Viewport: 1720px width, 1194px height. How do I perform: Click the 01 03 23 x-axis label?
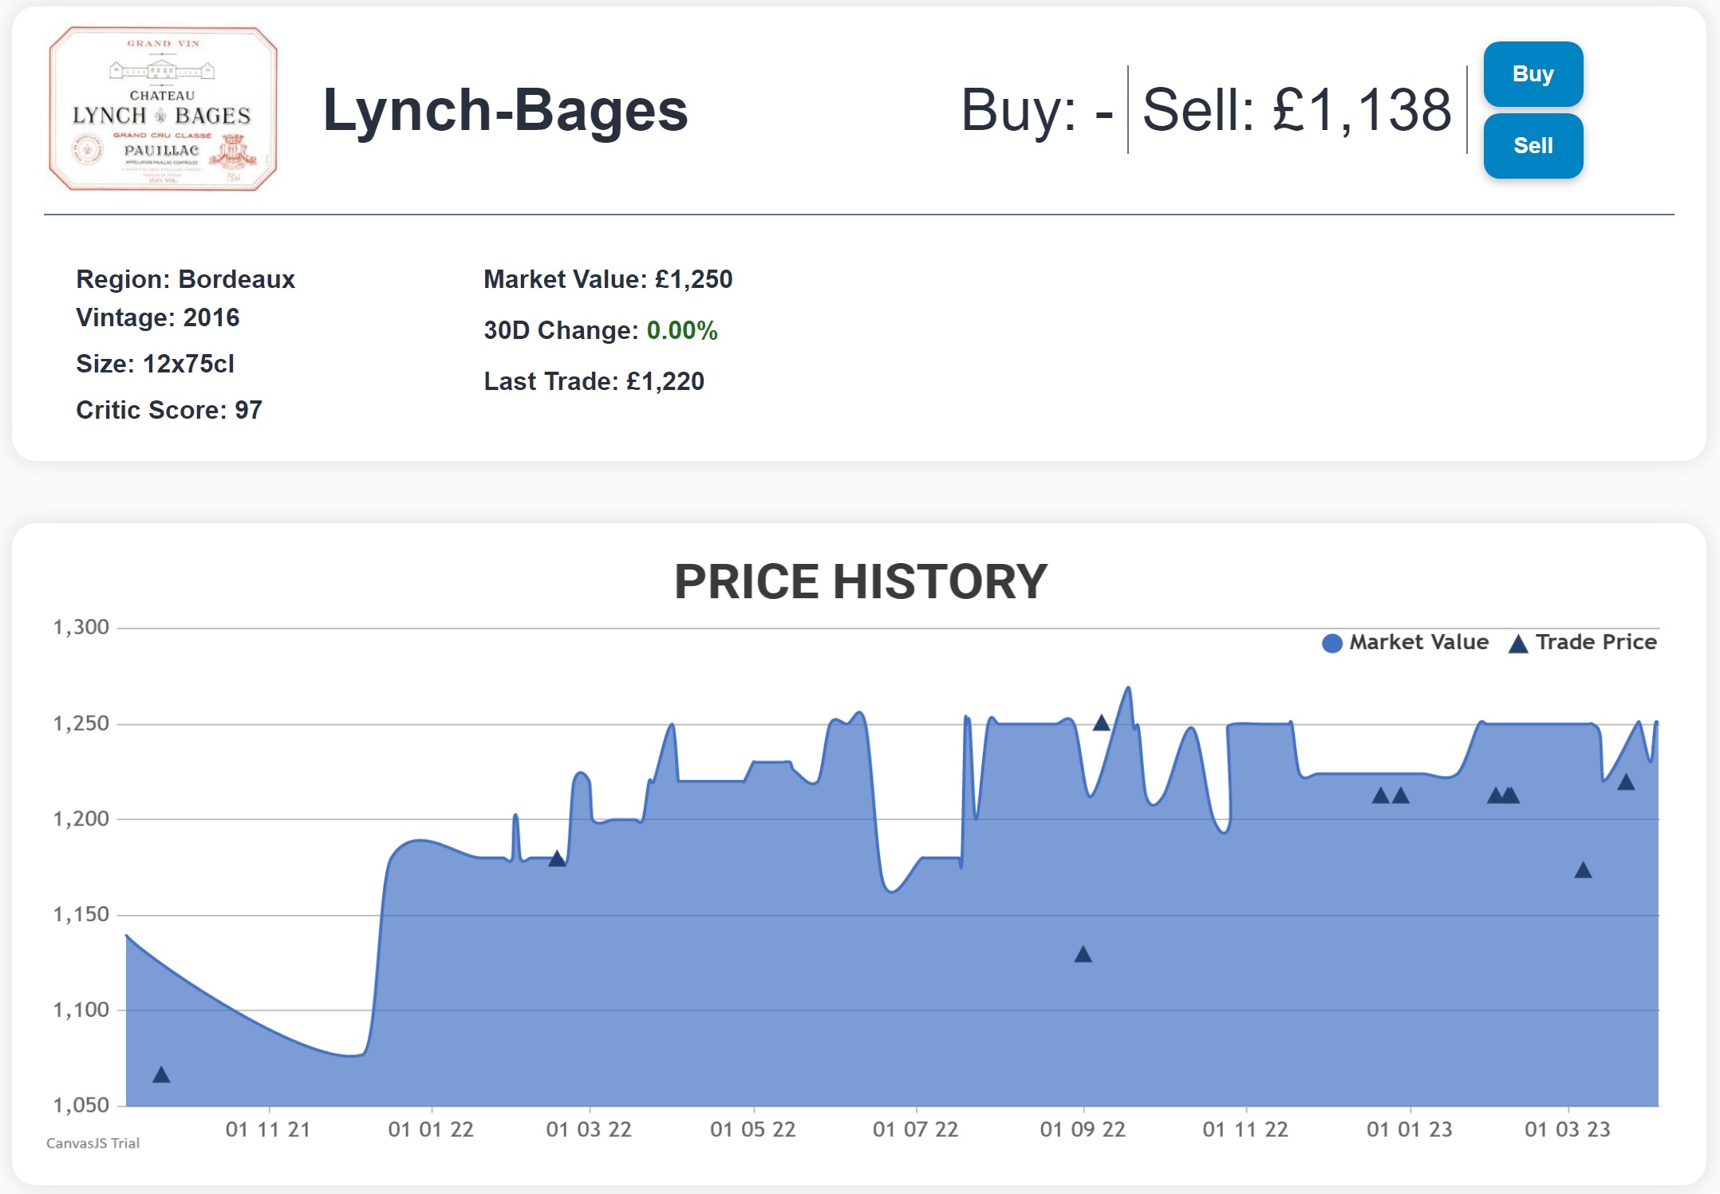1568,1129
